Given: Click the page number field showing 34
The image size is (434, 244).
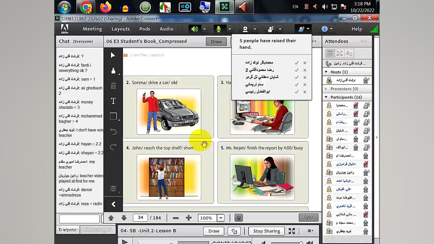Looking at the screenshot, I should (140, 218).
